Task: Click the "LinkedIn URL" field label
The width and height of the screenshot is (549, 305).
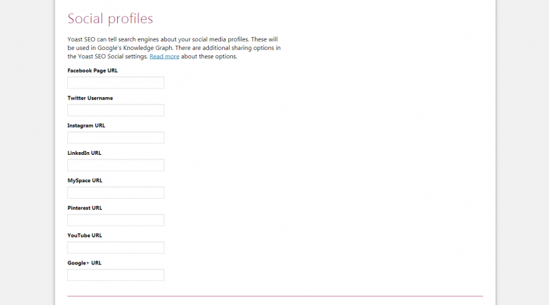Action: tap(85, 153)
